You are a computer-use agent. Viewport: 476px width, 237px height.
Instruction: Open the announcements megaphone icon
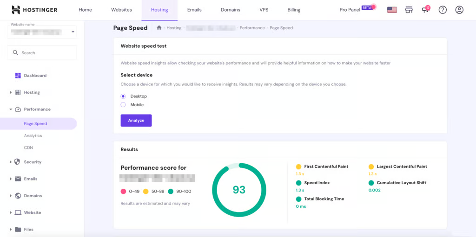click(x=425, y=10)
